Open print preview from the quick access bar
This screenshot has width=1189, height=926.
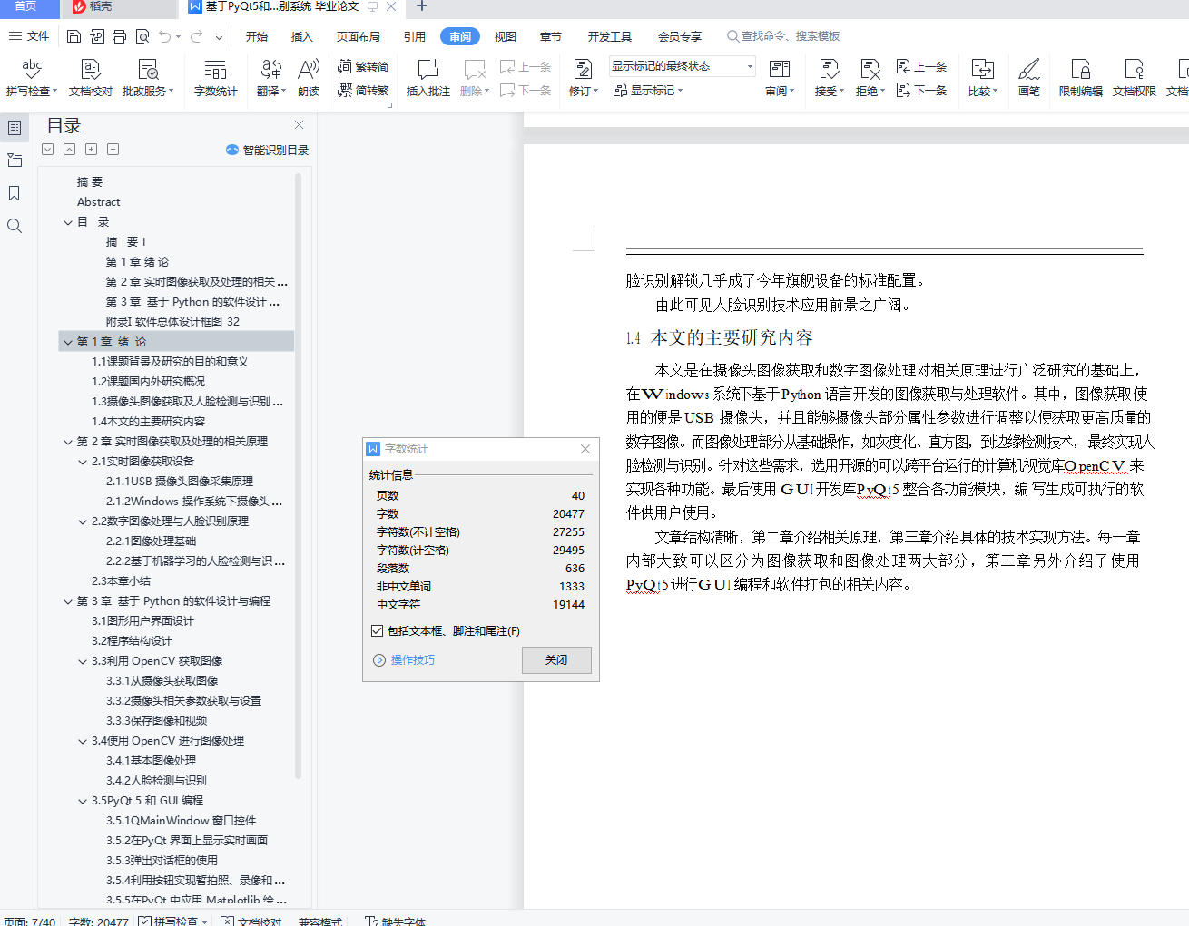coord(142,36)
